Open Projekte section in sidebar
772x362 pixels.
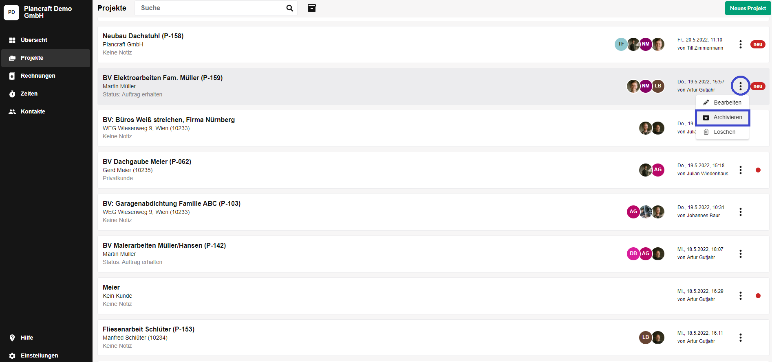click(x=46, y=58)
